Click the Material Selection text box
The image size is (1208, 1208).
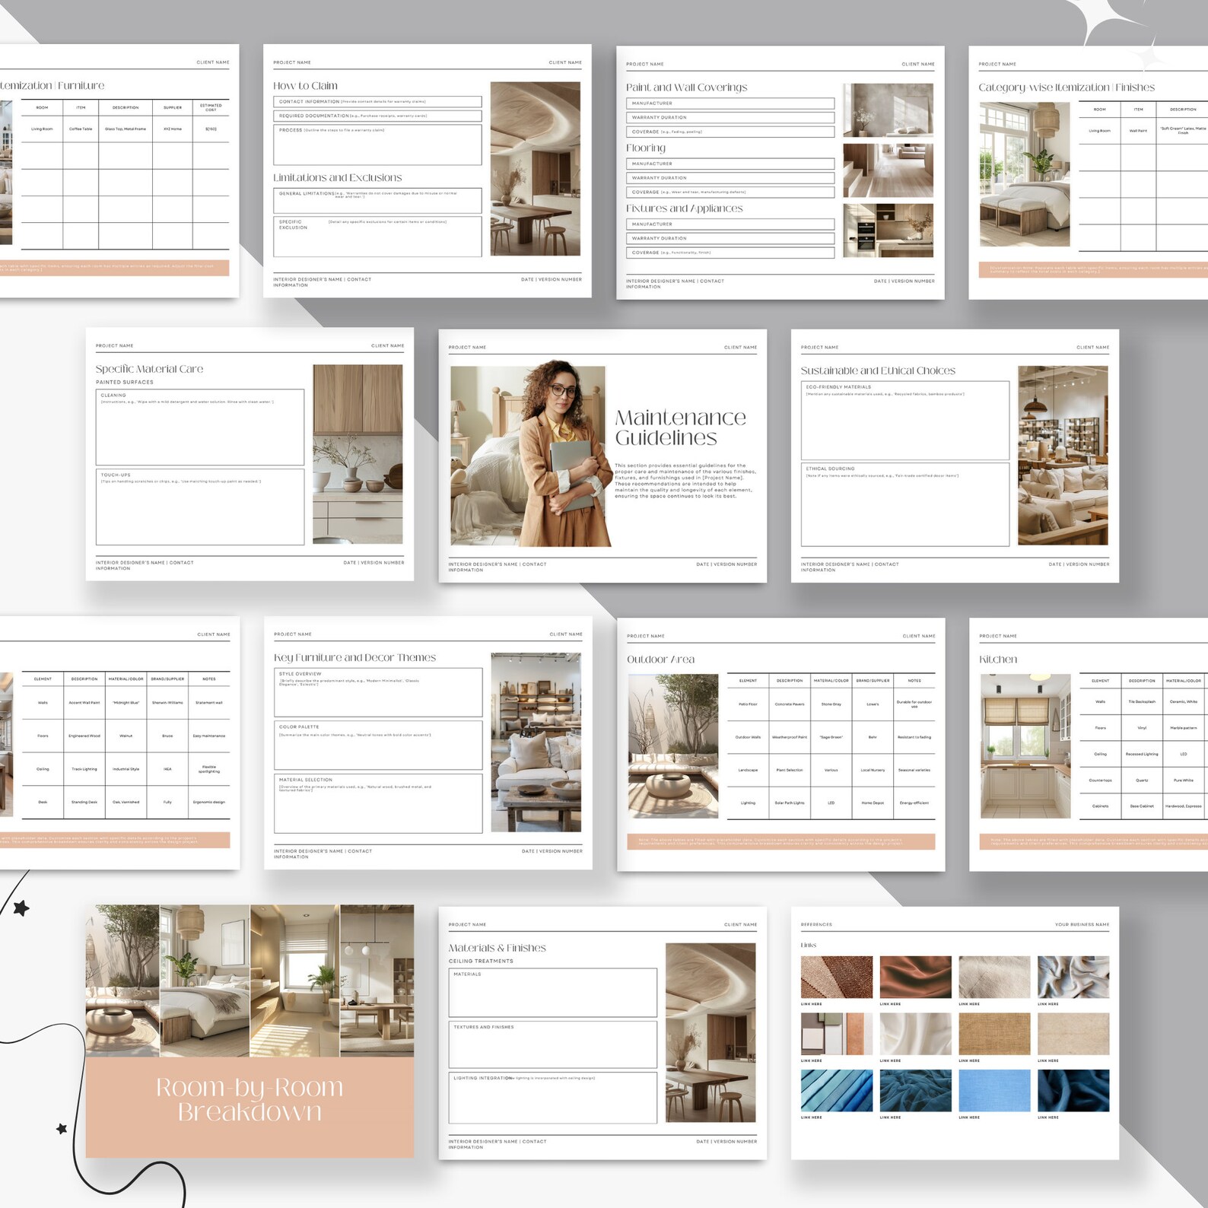pyautogui.click(x=378, y=803)
